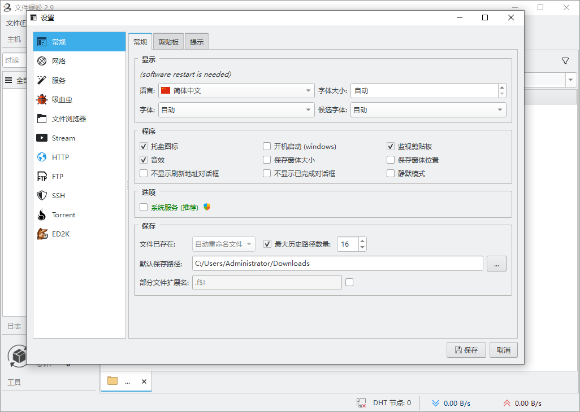Toggle the 托盘图标 checkbox
The height and width of the screenshot is (412, 580).
coord(144,147)
